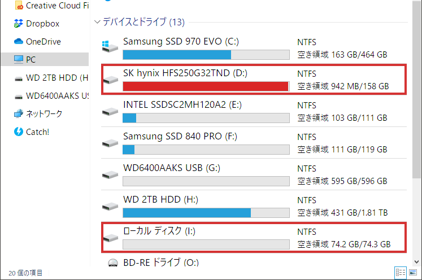Image resolution: width=422 pixels, height=280 pixels.
Task: Select WD6400AAKS USB in navigation pane
Action: click(x=51, y=96)
